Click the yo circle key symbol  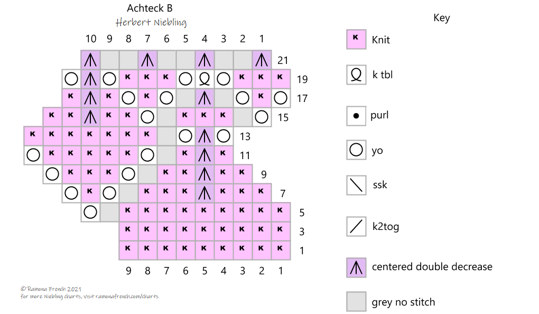(x=356, y=150)
